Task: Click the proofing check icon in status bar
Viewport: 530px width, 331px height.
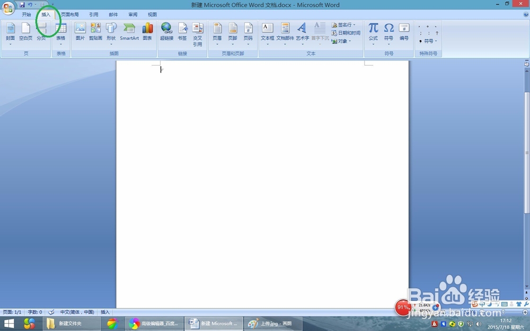Action: (x=51, y=312)
